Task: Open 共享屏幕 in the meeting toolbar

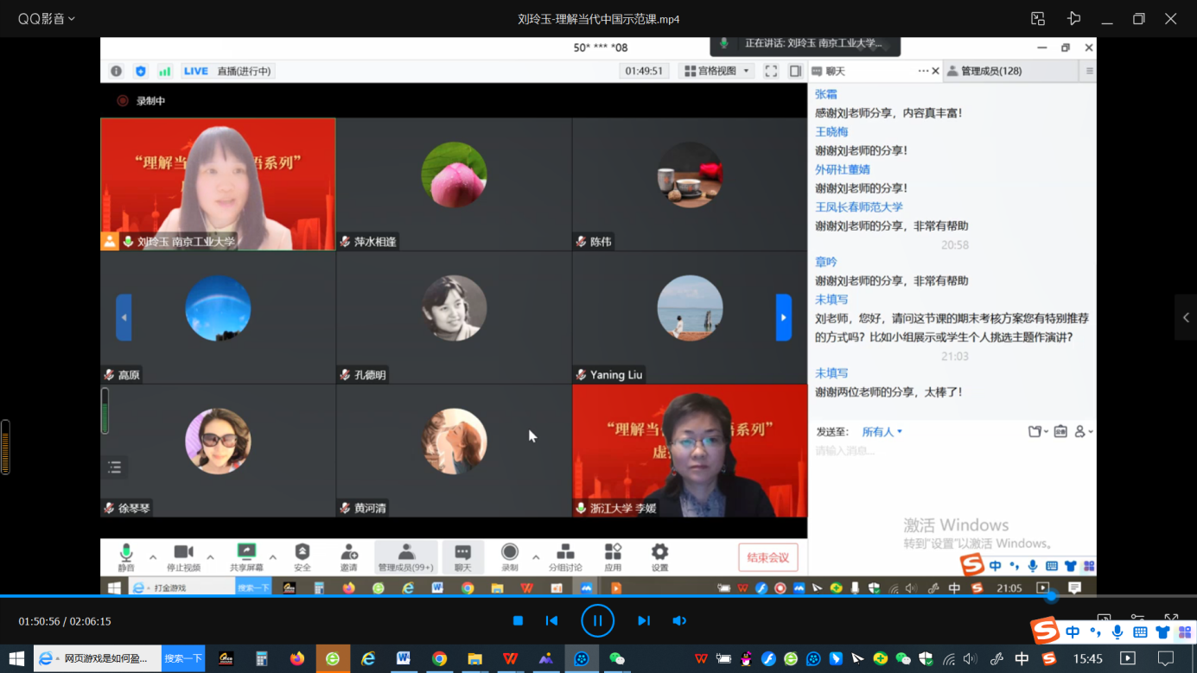Action: (246, 557)
